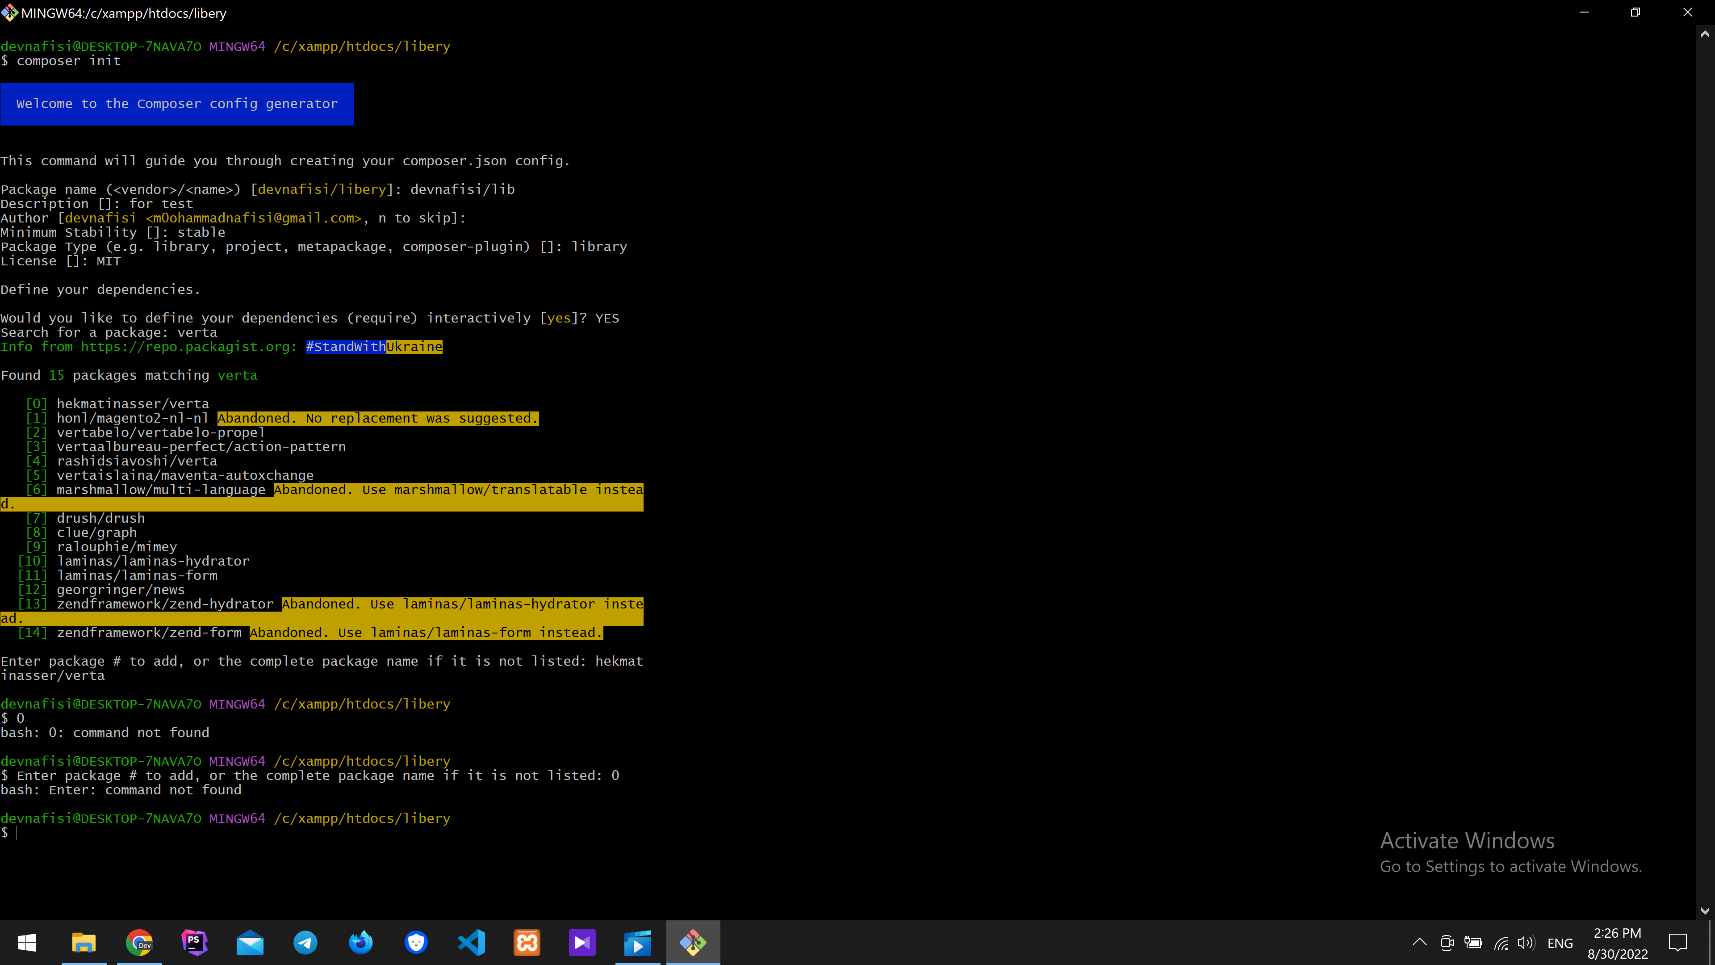Open the Mail app envelope icon
The image size is (1715, 965).
(x=250, y=942)
